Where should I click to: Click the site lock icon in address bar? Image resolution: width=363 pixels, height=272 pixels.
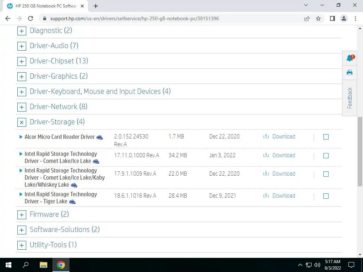pyautogui.click(x=45, y=18)
